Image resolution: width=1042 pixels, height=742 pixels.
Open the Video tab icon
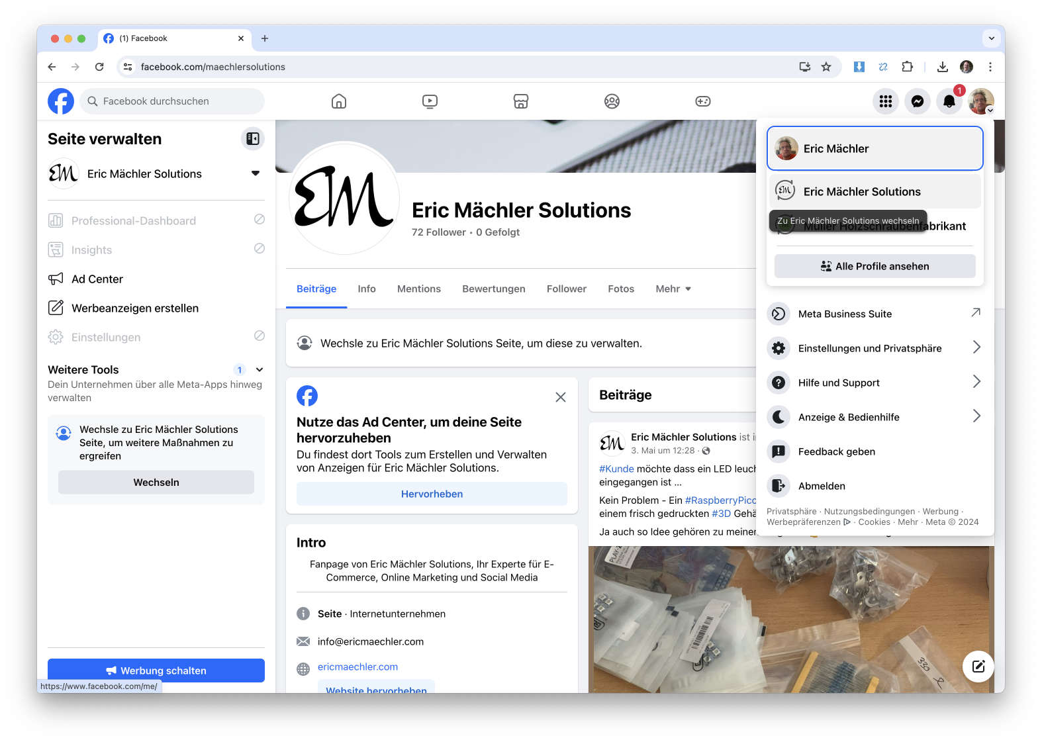[x=430, y=101]
